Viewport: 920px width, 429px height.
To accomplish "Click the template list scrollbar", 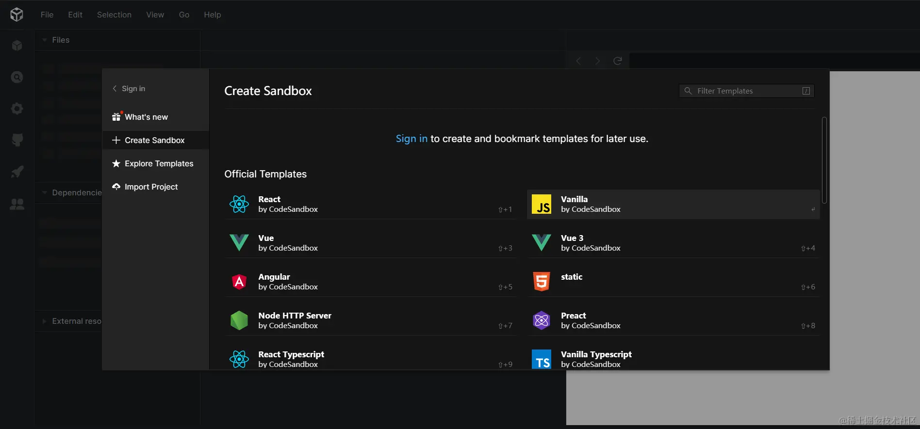I will pos(824,160).
